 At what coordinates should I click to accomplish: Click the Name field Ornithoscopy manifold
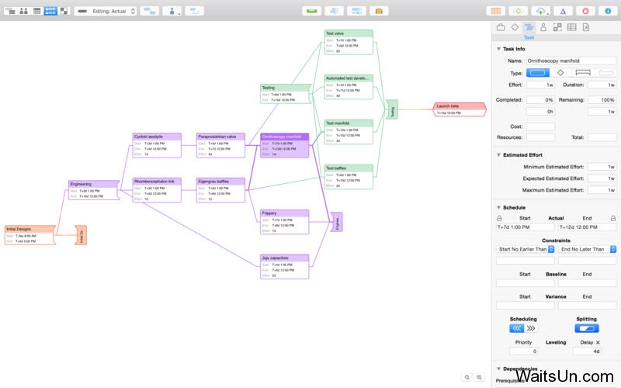pyautogui.click(x=571, y=61)
